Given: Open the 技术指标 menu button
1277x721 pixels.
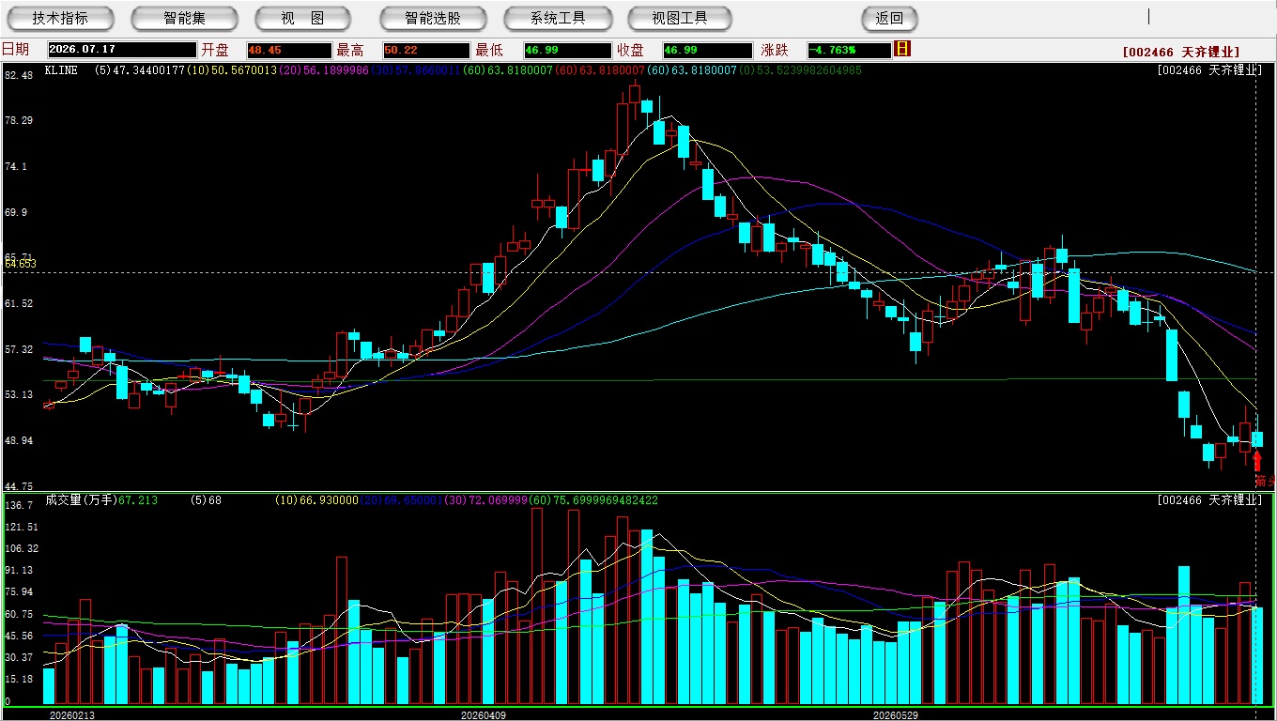Looking at the screenshot, I should tap(60, 19).
